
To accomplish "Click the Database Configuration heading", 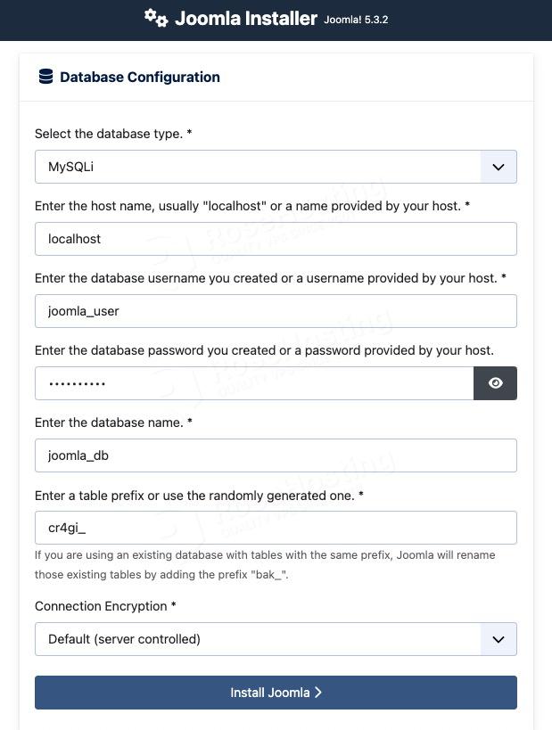I will [x=140, y=77].
